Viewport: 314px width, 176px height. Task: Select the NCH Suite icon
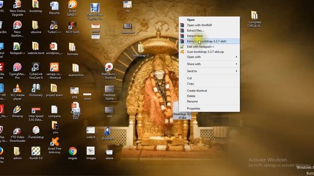pos(73,27)
